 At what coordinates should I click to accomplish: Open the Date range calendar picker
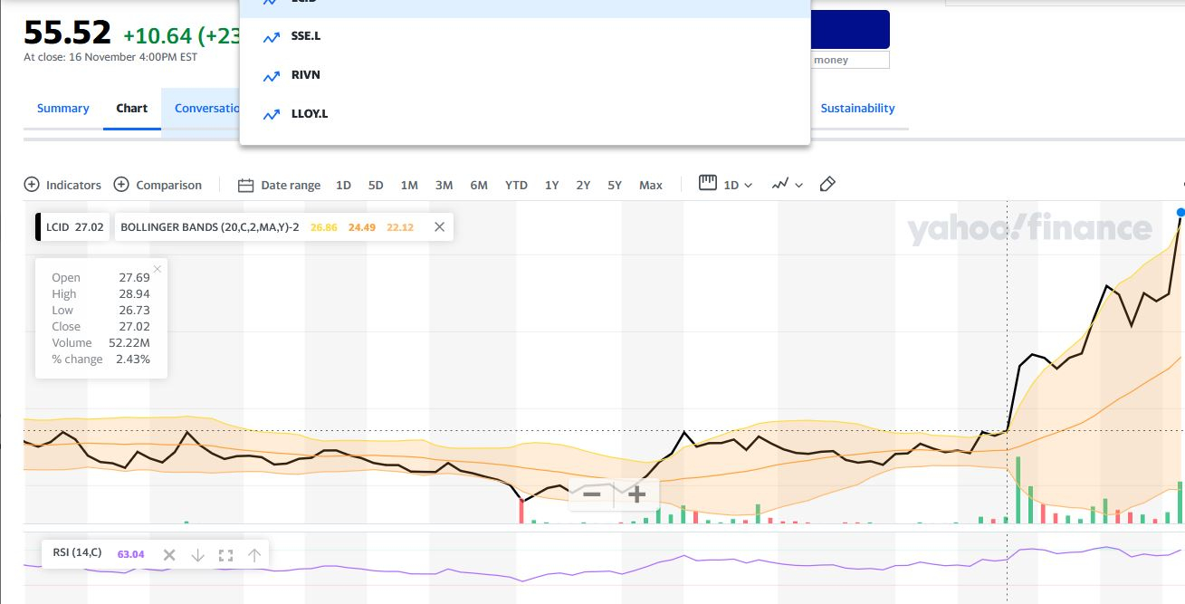(279, 185)
